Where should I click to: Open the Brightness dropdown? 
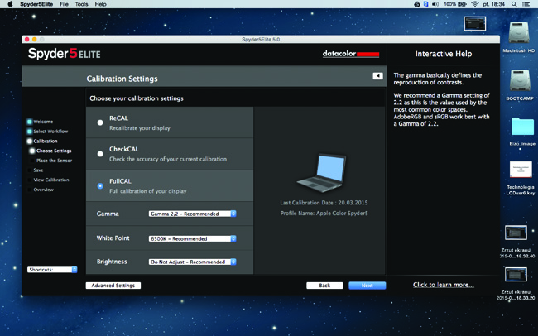pyautogui.click(x=192, y=262)
